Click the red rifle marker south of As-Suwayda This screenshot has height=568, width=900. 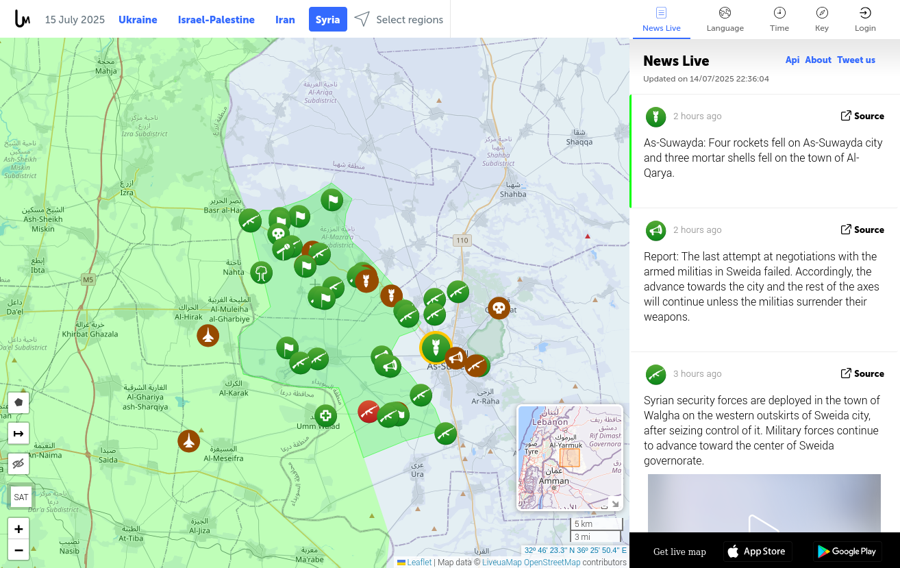(x=368, y=412)
